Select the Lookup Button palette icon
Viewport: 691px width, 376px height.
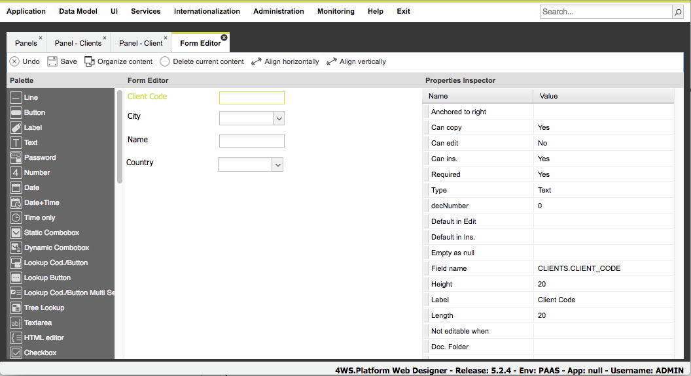coord(16,277)
